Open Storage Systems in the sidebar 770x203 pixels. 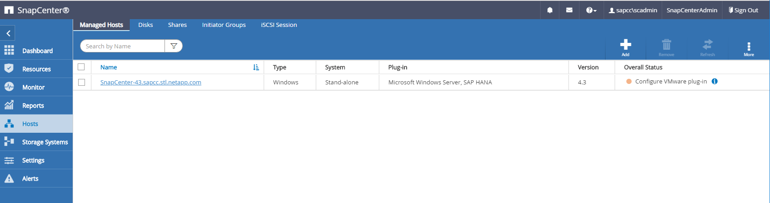pos(44,142)
